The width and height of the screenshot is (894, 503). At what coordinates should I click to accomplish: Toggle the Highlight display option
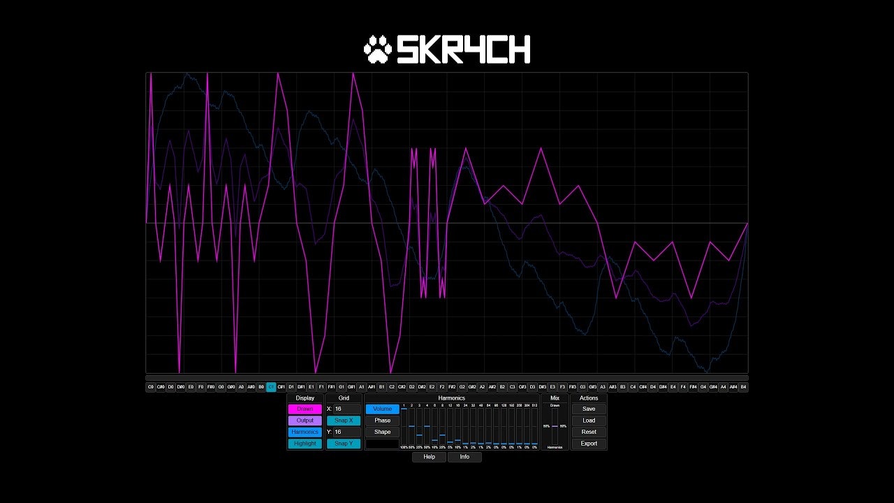click(305, 443)
